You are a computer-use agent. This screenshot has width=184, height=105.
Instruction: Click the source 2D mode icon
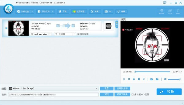(58, 26)
